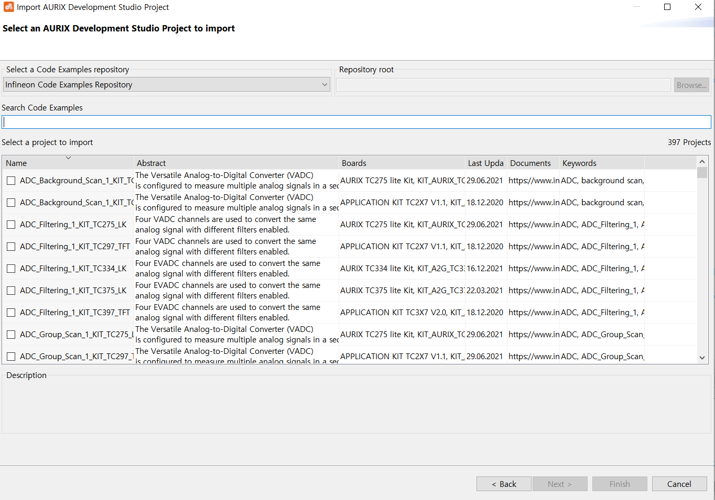The width and height of the screenshot is (715, 500).
Task: Click into the Search Code Examples field
Action: 356,122
